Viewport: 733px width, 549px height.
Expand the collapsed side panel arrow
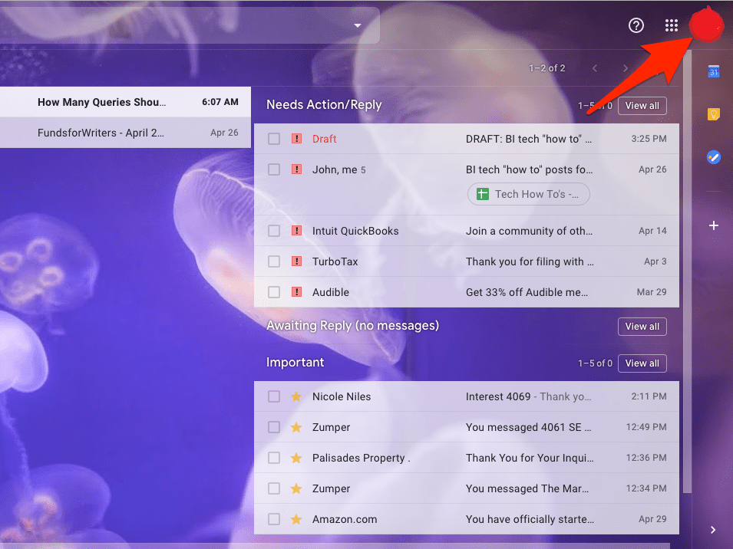coord(713,529)
